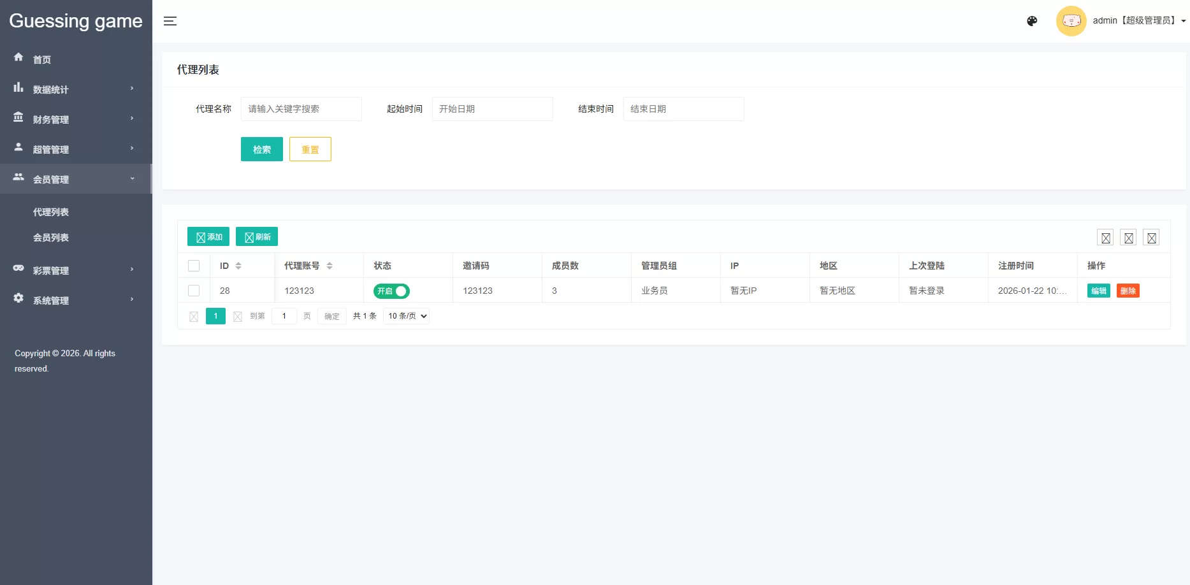The width and height of the screenshot is (1190, 585).
Task: Open the 首页 home page from the sidebar
Action: 42,59
